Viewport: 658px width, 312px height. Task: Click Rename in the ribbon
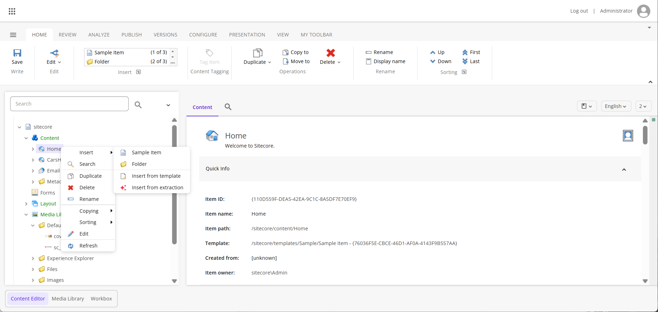click(x=379, y=52)
